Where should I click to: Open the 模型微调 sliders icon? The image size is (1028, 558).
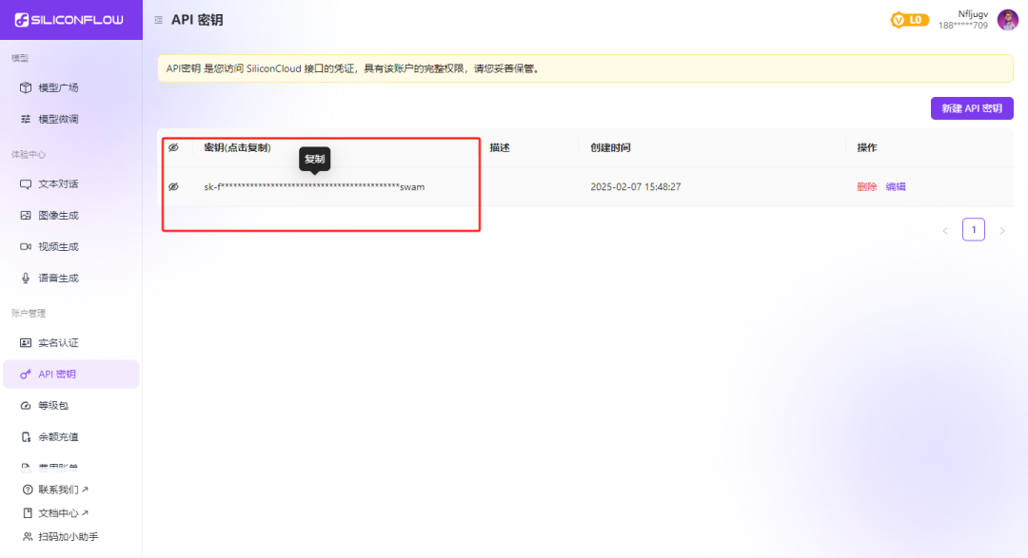[x=26, y=119]
